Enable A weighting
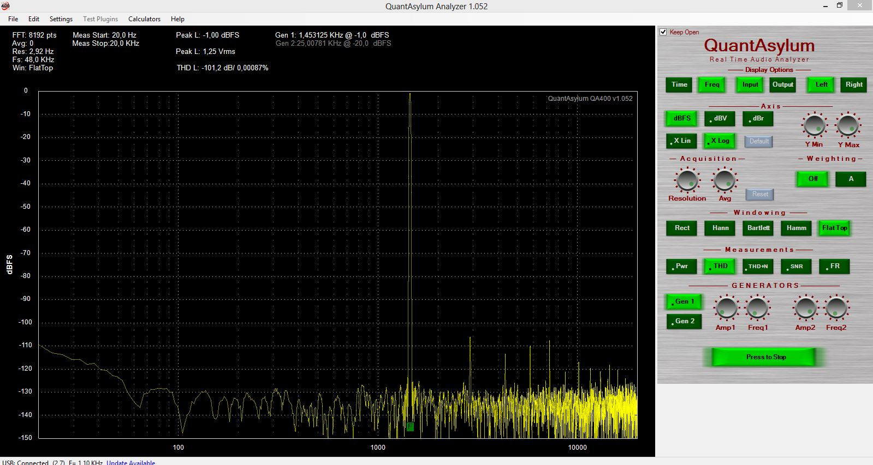 (851, 179)
